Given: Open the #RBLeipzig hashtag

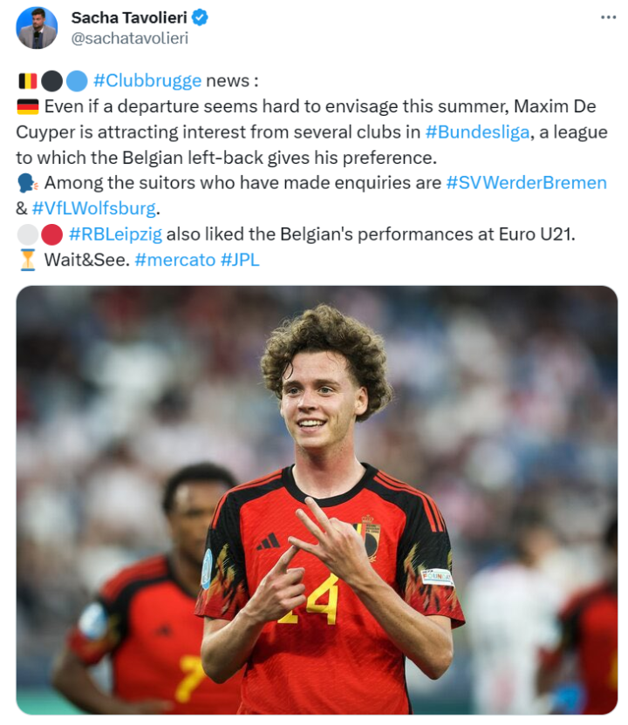Looking at the screenshot, I should point(116,234).
